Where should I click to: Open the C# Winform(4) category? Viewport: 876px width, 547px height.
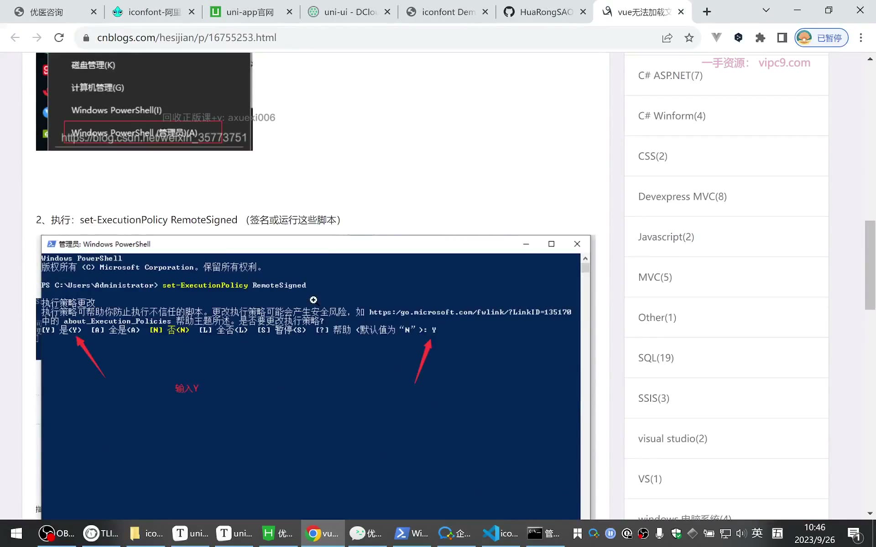click(672, 116)
